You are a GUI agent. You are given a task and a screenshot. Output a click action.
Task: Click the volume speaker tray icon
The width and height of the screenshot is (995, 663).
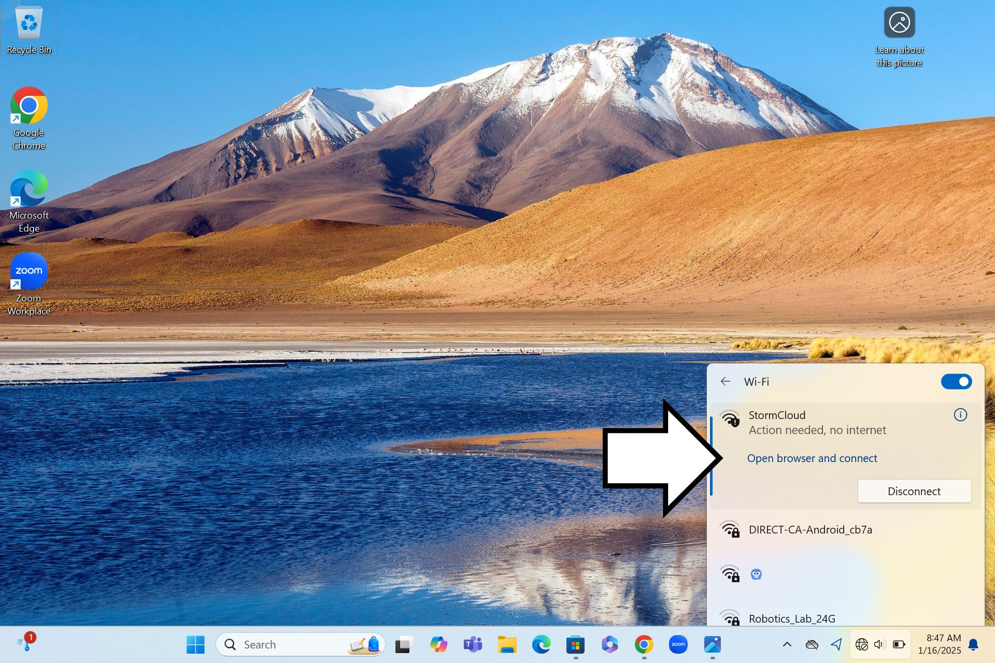coord(879,644)
